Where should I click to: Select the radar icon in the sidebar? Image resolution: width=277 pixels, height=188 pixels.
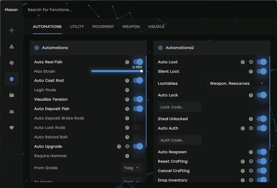pyautogui.click(x=12, y=63)
